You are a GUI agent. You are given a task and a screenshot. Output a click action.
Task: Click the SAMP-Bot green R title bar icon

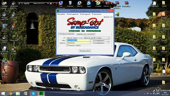pos(58,11)
